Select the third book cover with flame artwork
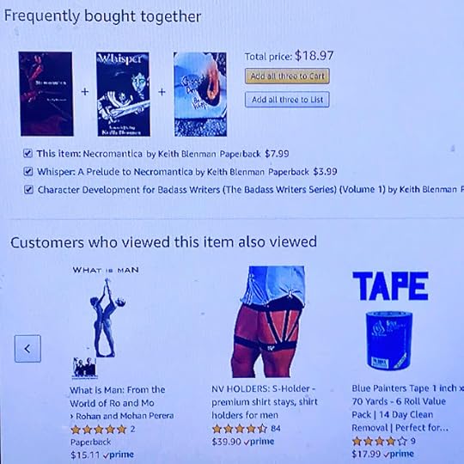The height and width of the screenshot is (464, 464). click(x=200, y=95)
